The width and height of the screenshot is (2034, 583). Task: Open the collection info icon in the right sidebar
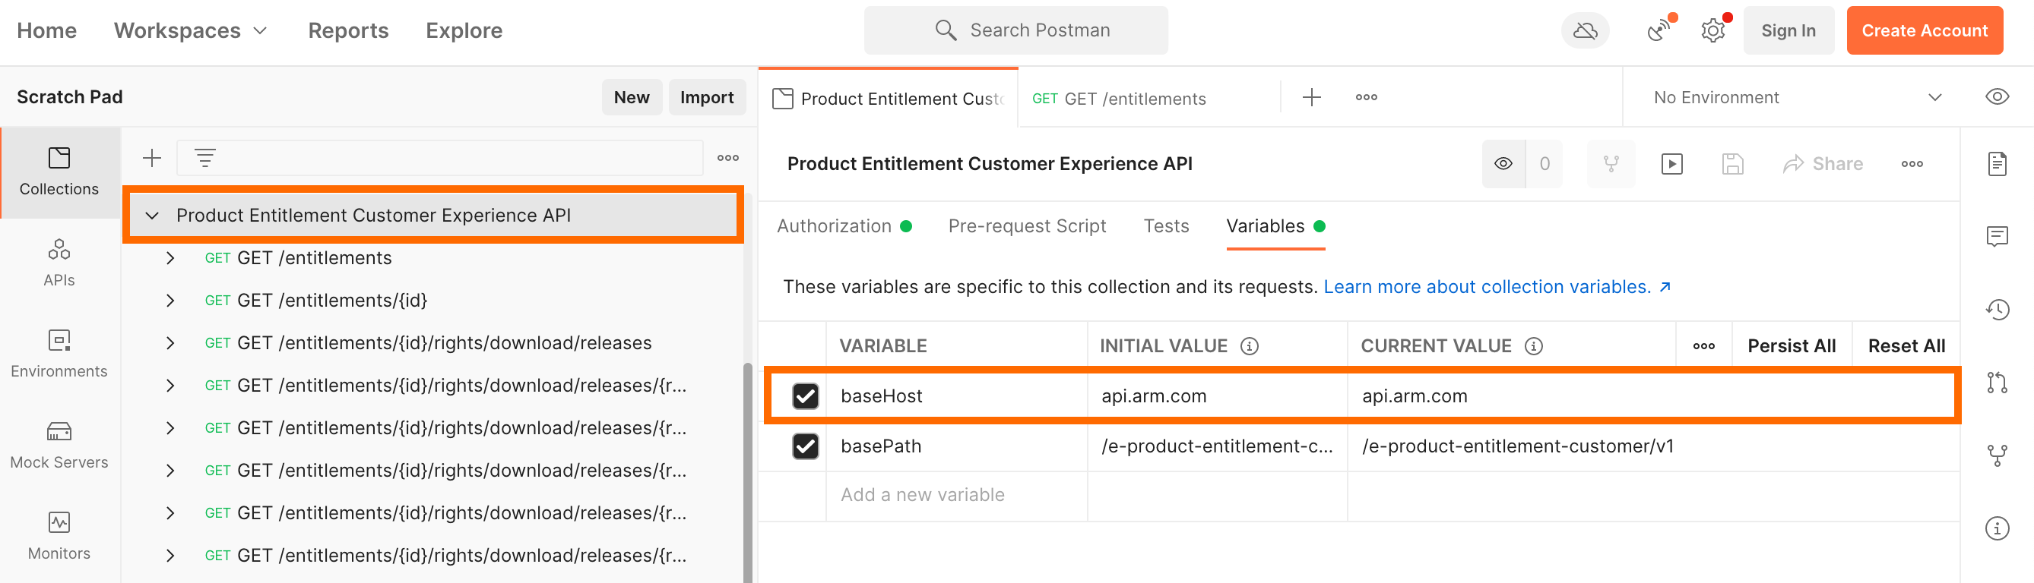pos(1997,528)
